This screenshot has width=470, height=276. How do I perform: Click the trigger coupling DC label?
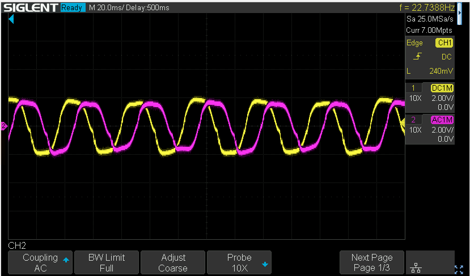click(446, 57)
